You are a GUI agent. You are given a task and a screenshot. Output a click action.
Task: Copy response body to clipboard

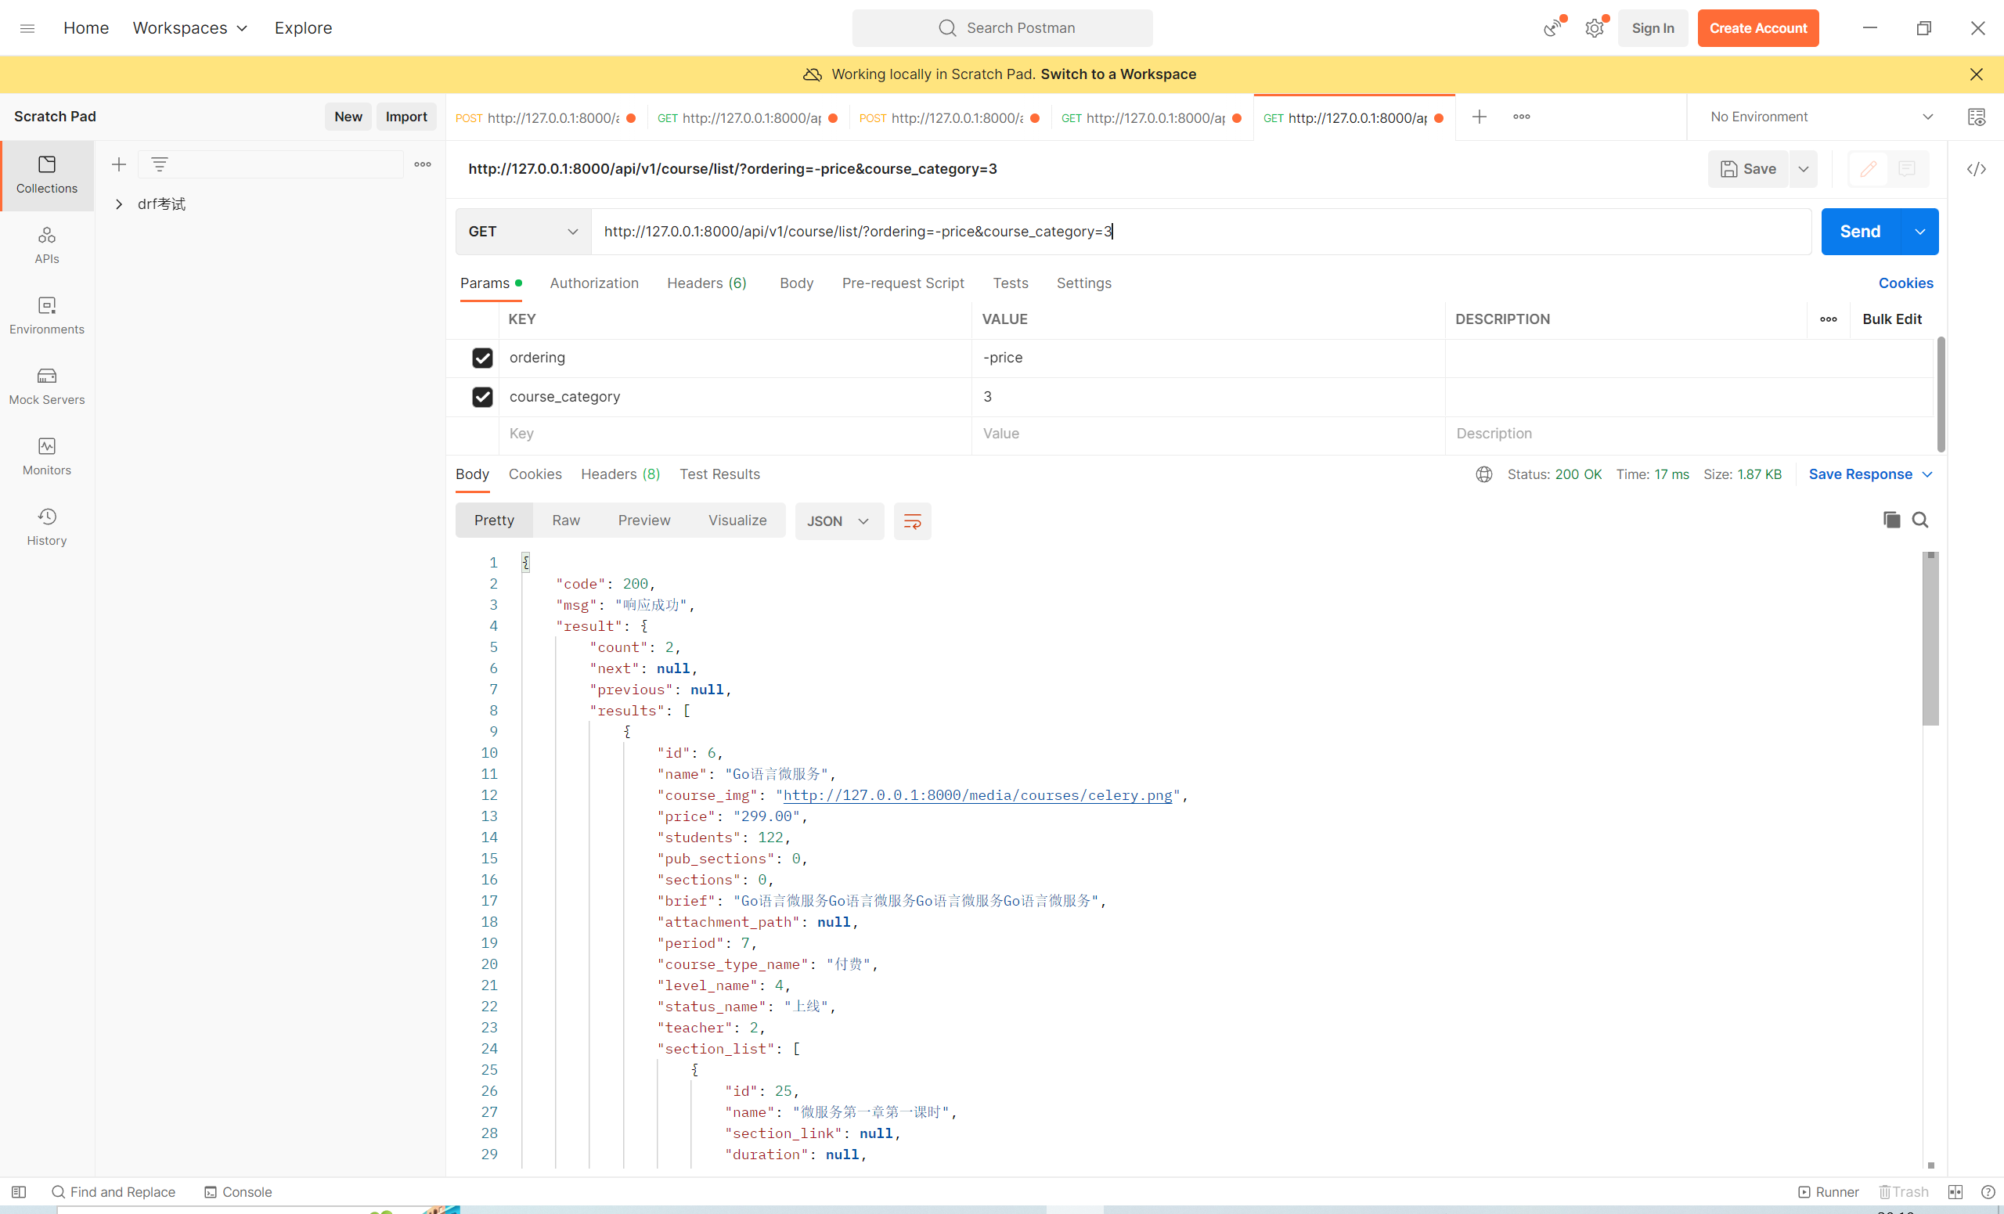1891,521
